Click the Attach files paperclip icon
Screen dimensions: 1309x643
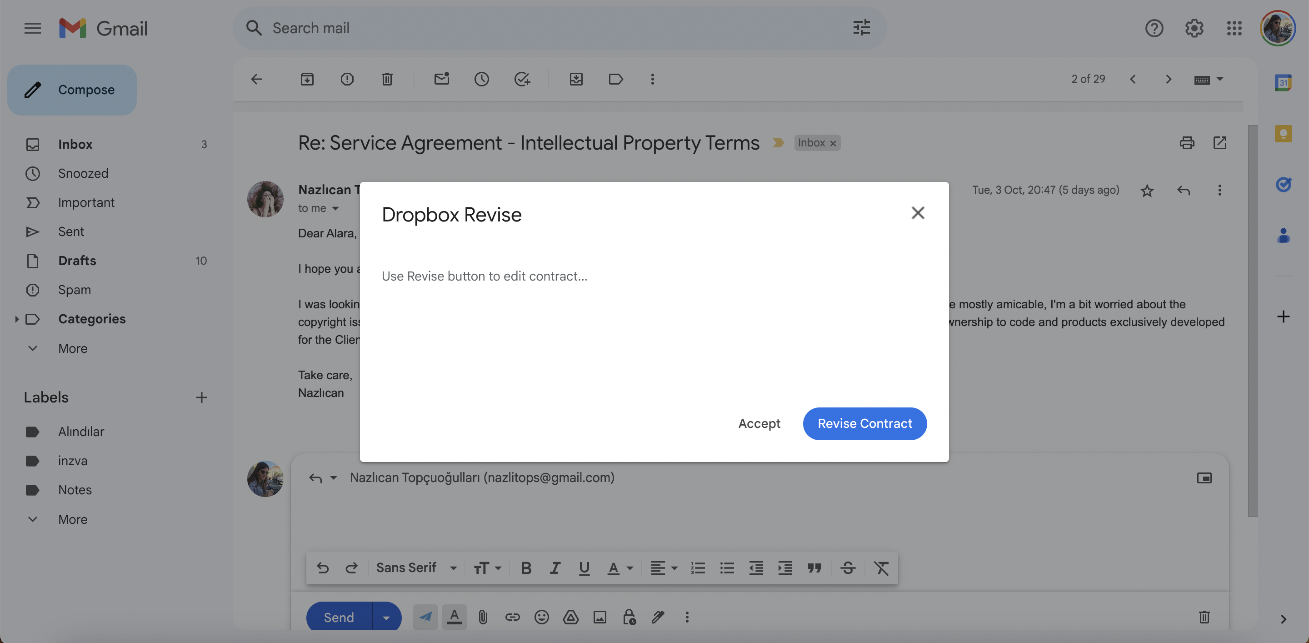pyautogui.click(x=483, y=617)
